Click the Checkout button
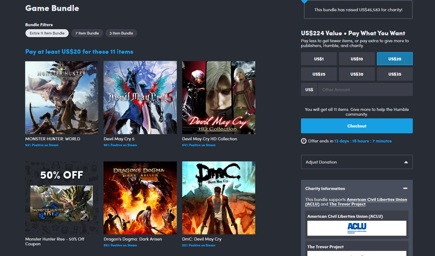 [357, 126]
